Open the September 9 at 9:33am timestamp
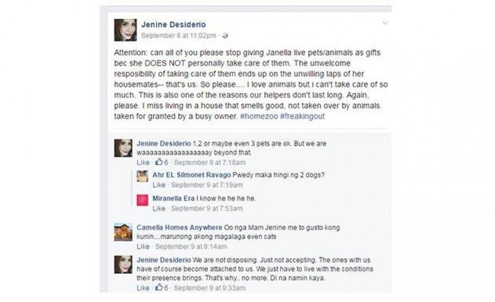Screen dimensions: 495x302 (x=209, y=288)
